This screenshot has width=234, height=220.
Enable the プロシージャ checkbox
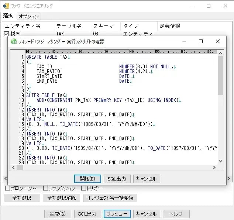click(x=7, y=188)
